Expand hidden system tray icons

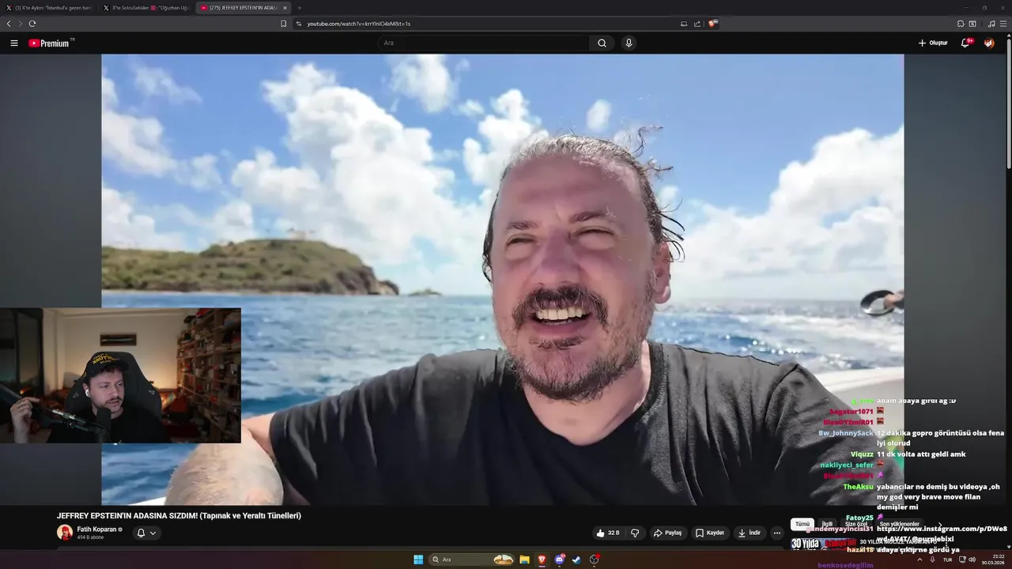pyautogui.click(x=919, y=560)
